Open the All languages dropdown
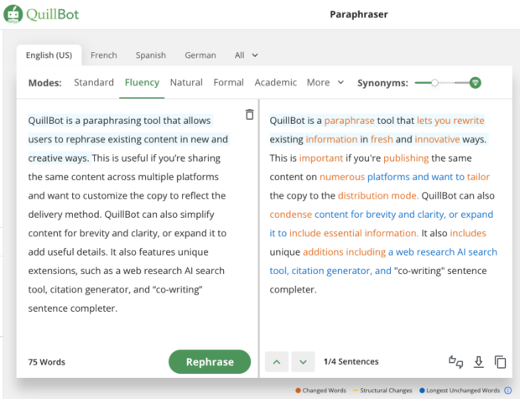Image resolution: width=520 pixels, height=399 pixels. click(246, 55)
